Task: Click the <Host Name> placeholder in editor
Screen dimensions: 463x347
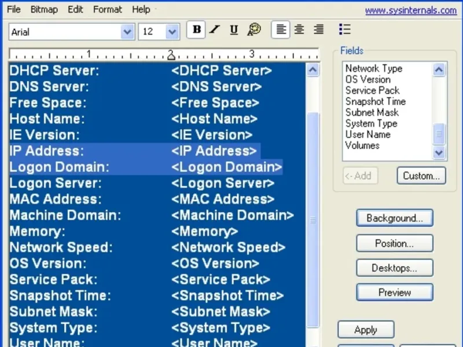Action: click(214, 119)
